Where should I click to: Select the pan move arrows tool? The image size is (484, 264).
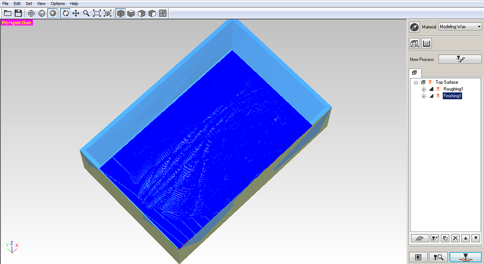coord(76,13)
